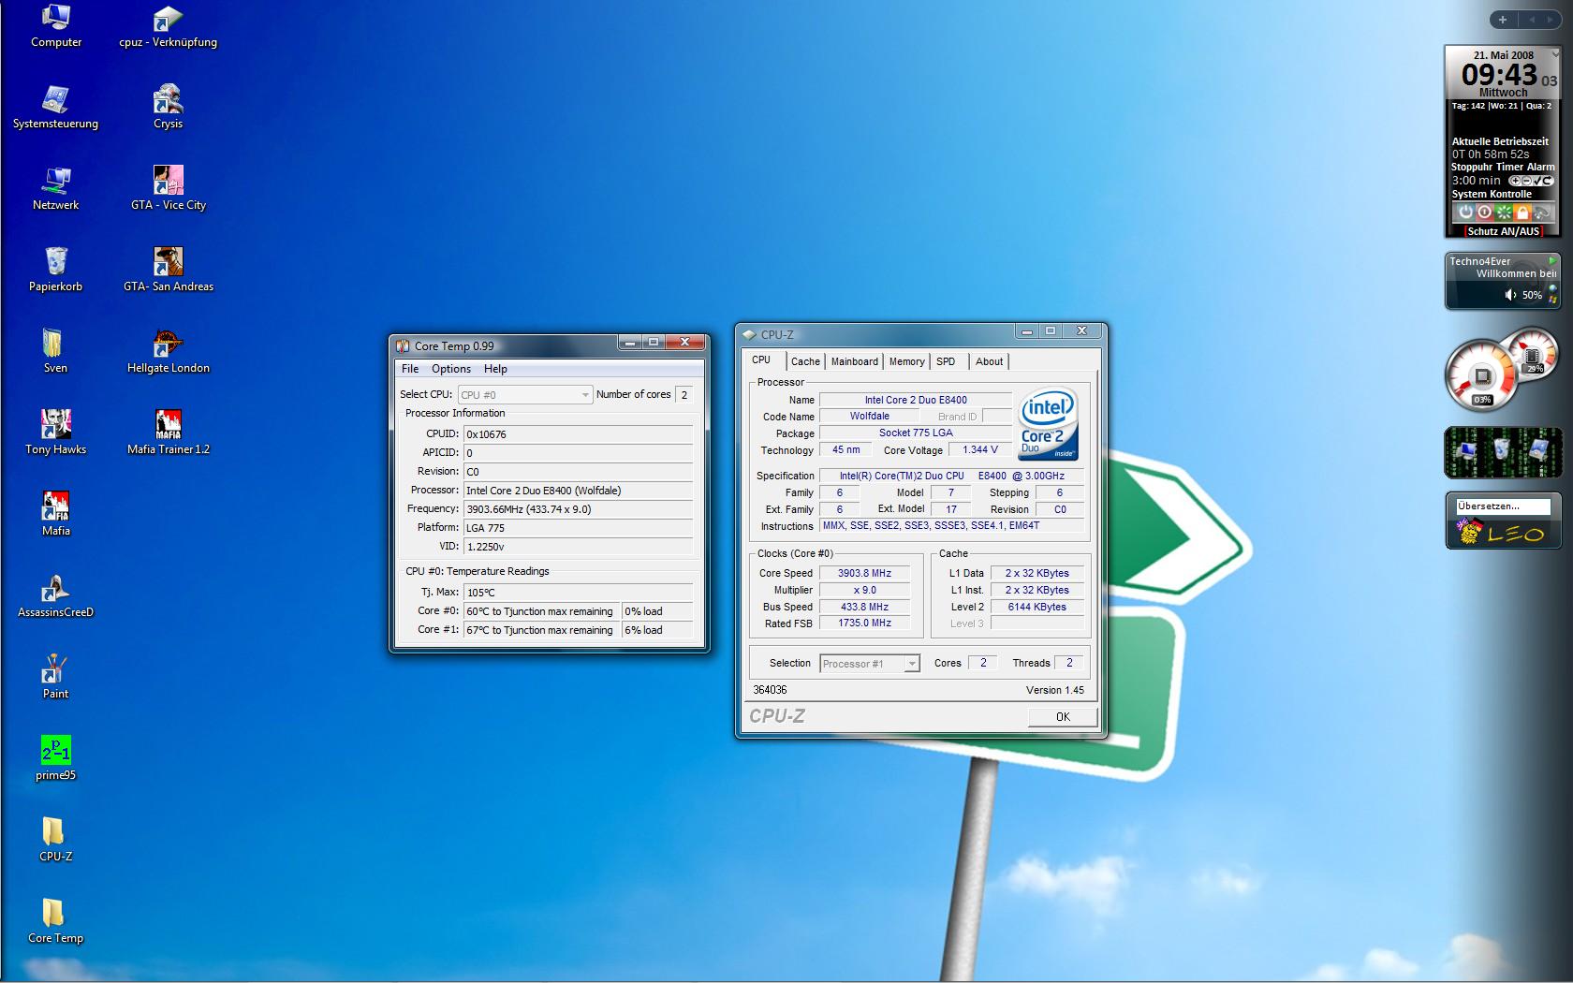Open the Systemsteuerung desktop icon

click(x=55, y=107)
